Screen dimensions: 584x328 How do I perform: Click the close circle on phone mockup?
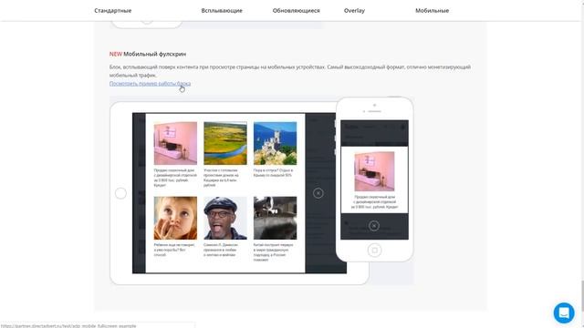374,226
